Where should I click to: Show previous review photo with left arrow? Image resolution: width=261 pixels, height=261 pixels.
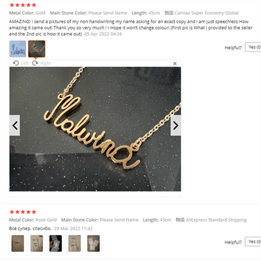15,125
